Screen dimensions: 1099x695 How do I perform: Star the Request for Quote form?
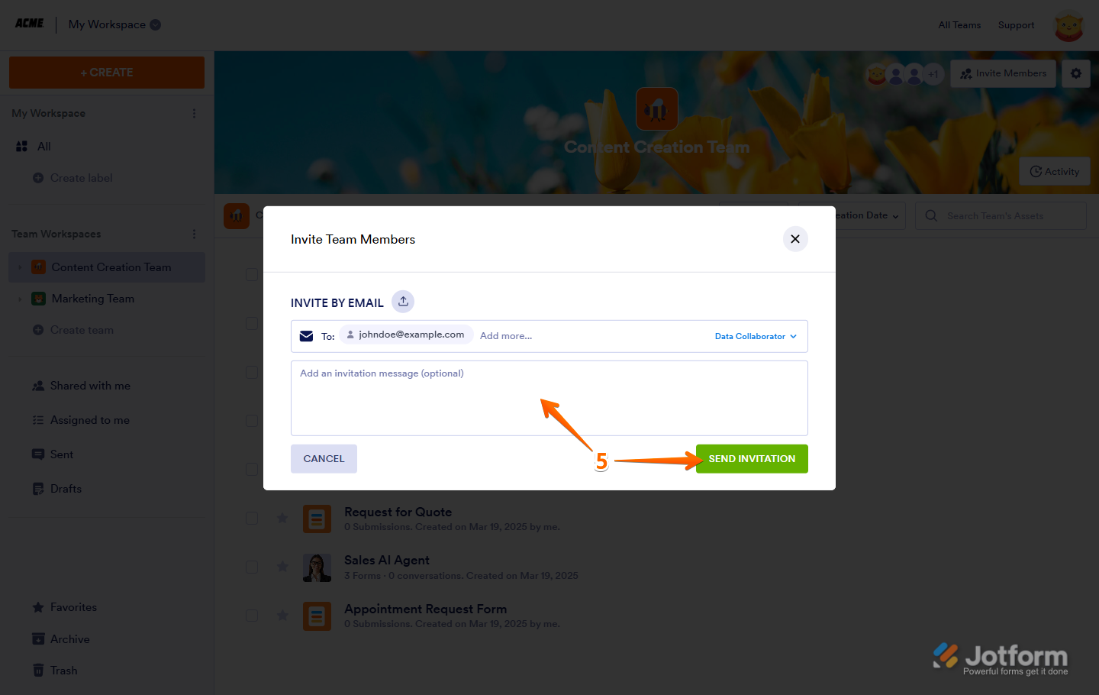(x=282, y=519)
